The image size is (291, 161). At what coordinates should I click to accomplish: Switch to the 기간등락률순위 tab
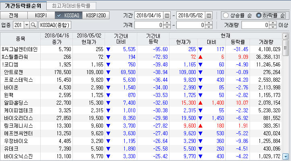coord(23,6)
